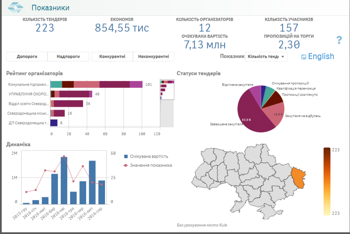Open the Показник dropdown list
350x234 pixels.
[266, 56]
